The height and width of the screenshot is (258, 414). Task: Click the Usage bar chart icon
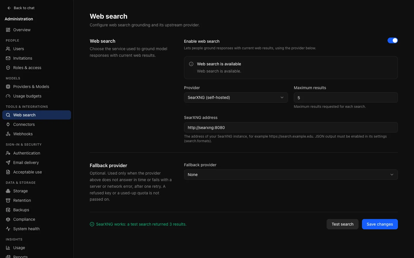tap(8, 248)
